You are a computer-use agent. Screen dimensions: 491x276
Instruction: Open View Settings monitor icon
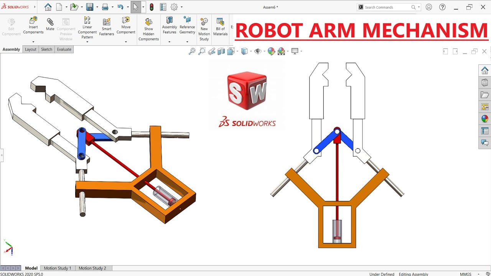click(x=295, y=51)
